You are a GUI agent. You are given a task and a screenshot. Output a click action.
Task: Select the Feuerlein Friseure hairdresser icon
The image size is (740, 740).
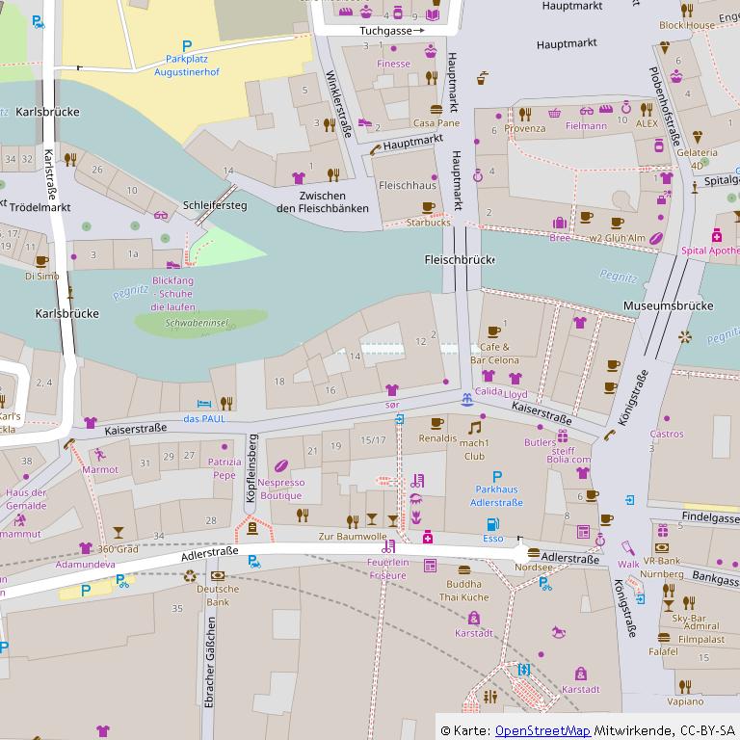point(388,547)
